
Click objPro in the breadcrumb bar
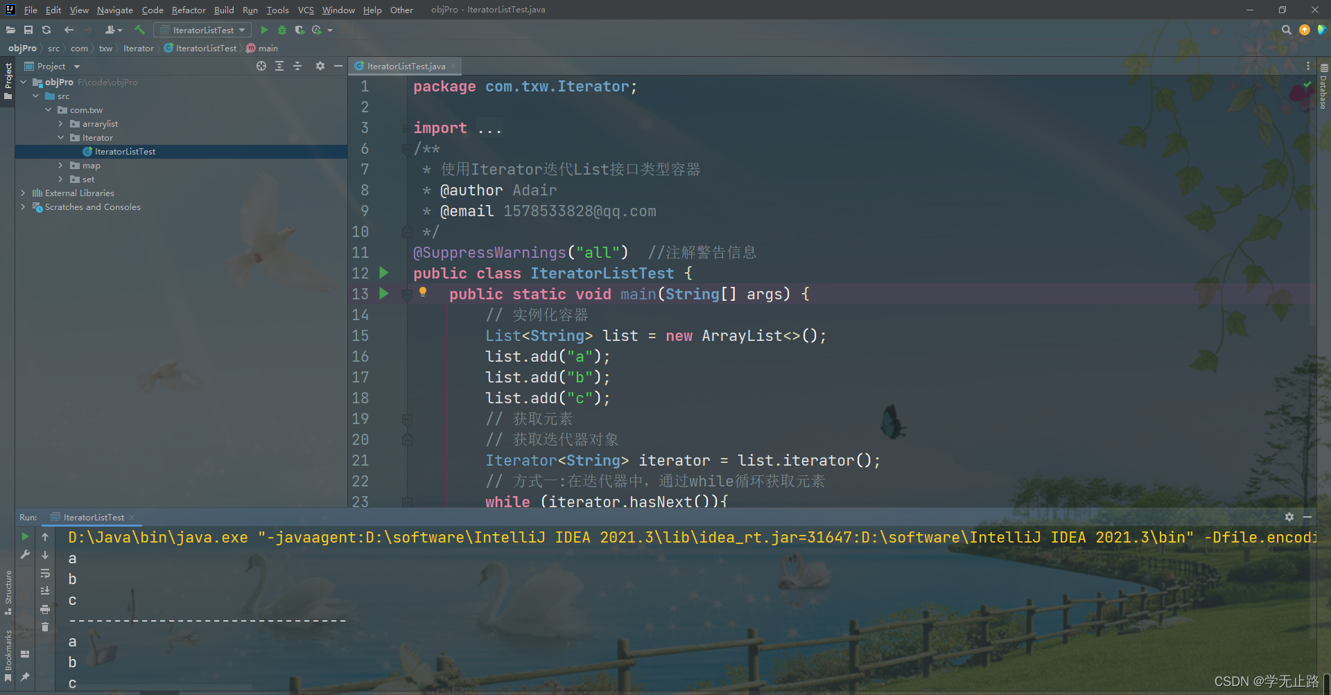pos(22,48)
